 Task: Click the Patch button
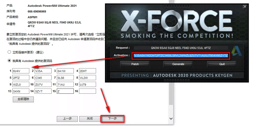click(x=135, y=64)
